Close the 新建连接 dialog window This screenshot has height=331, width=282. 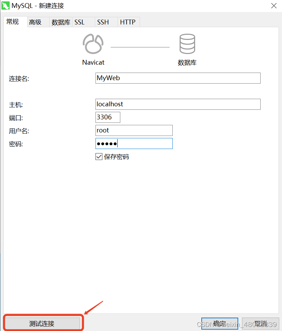274,6
